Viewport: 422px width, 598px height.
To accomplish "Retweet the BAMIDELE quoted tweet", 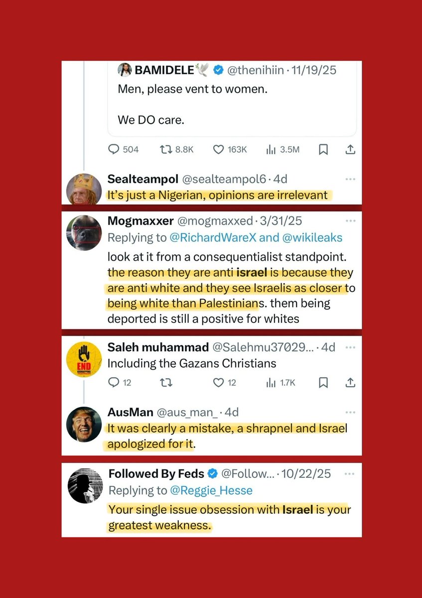I will (x=165, y=149).
